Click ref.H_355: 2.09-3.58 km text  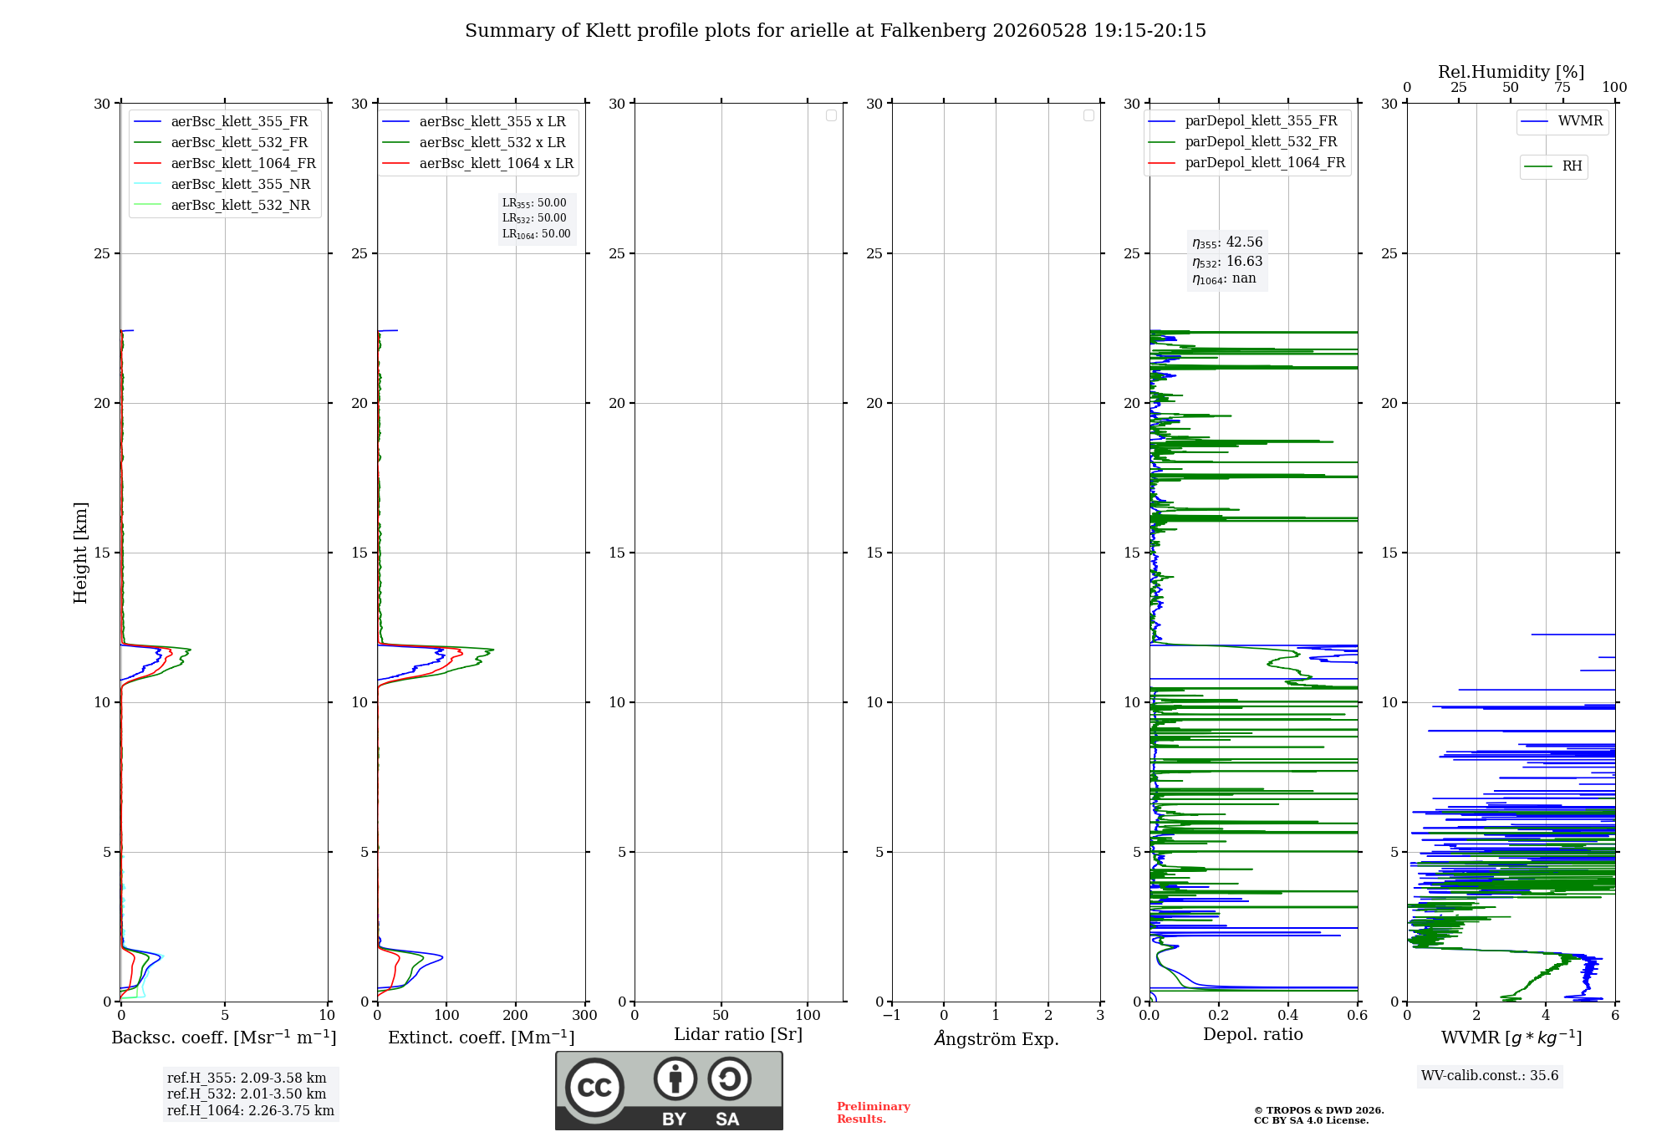click(247, 1078)
